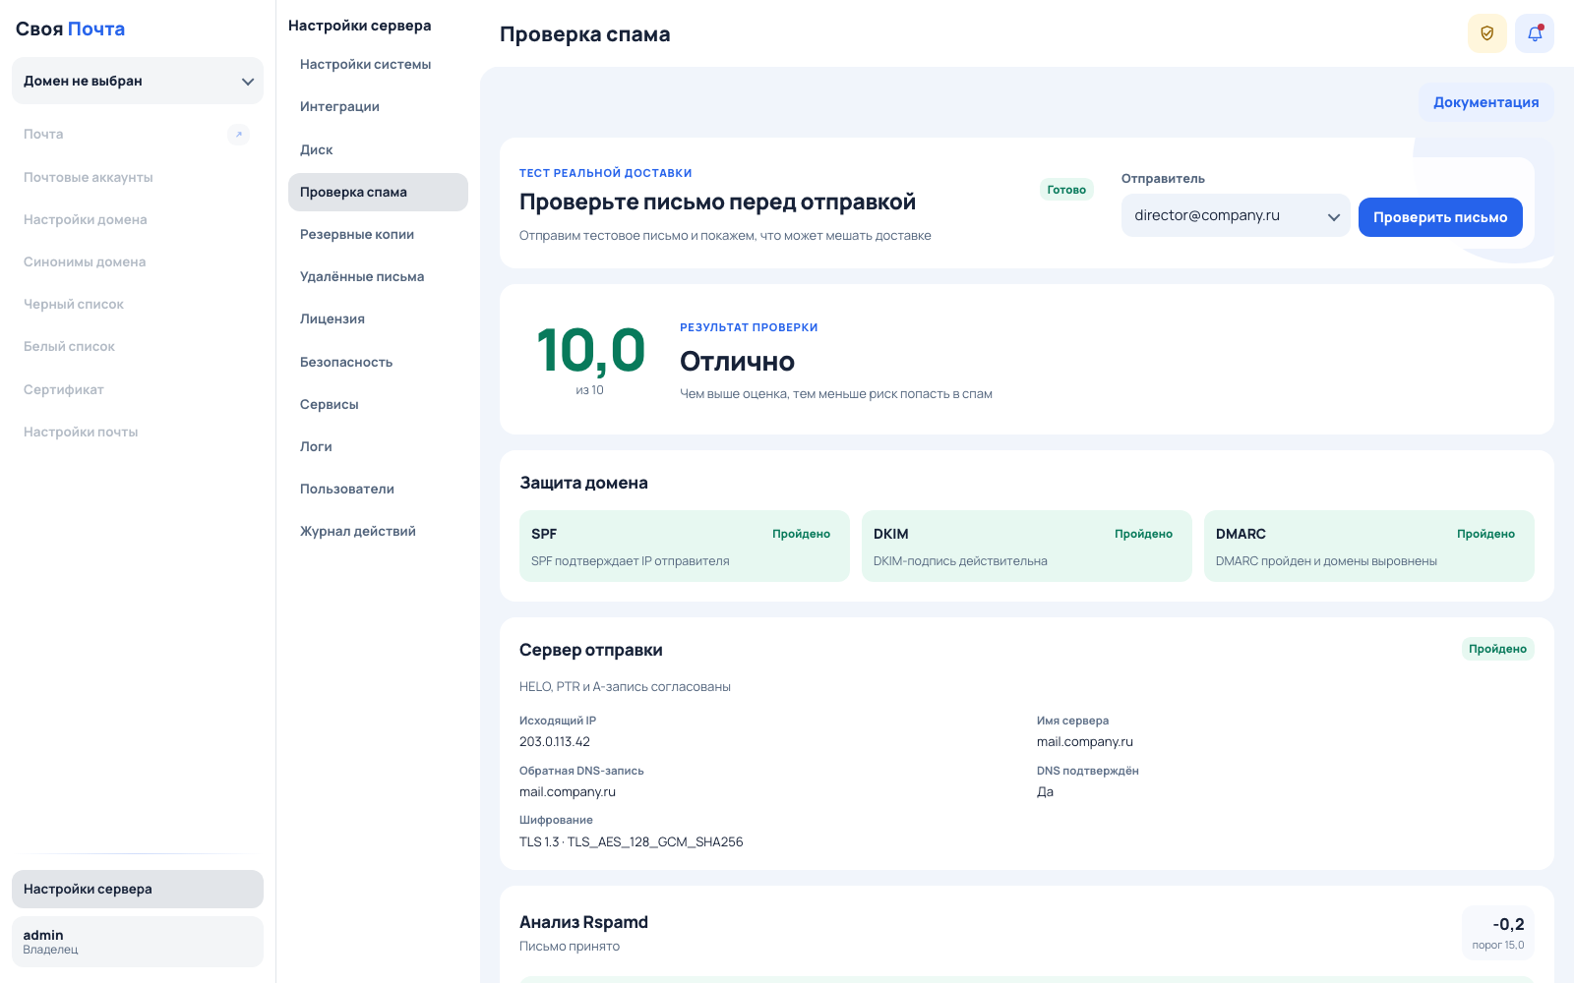
Task: Click the «Анализ Rspamd» heading
Action: [583, 922]
